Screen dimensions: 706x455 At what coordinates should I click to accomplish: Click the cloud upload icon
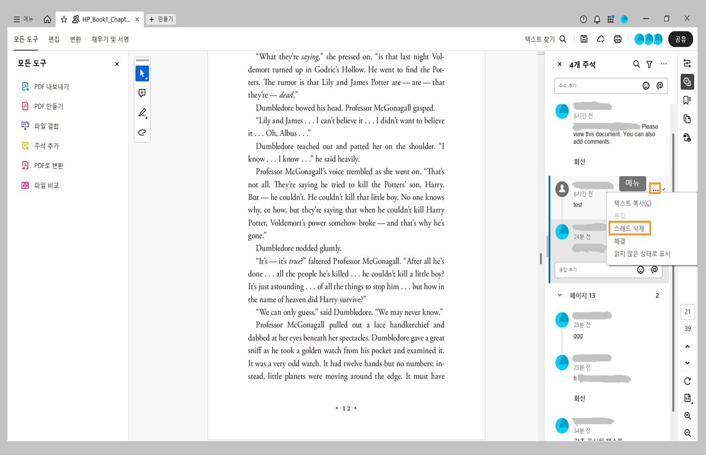click(x=601, y=39)
